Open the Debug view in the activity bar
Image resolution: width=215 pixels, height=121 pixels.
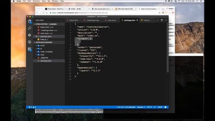[30, 42]
